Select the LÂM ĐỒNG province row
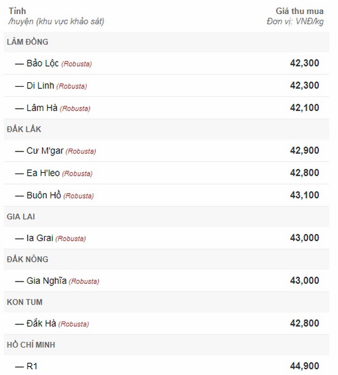The width and height of the screenshot is (338, 375). coord(166,42)
